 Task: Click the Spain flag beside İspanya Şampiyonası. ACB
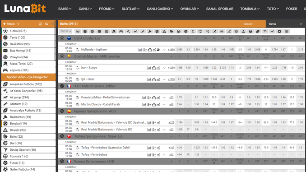pos(69,112)
